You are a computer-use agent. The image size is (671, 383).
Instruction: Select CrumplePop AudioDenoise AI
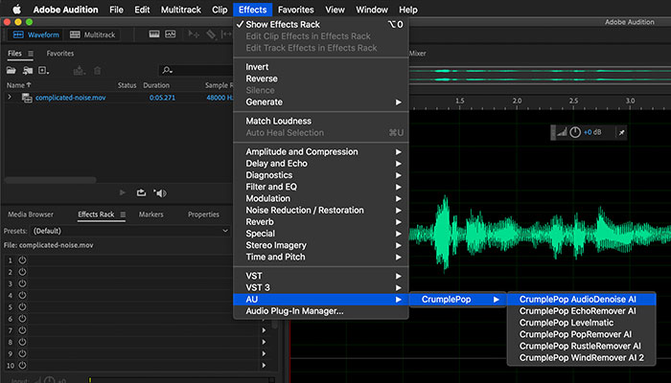click(582, 299)
